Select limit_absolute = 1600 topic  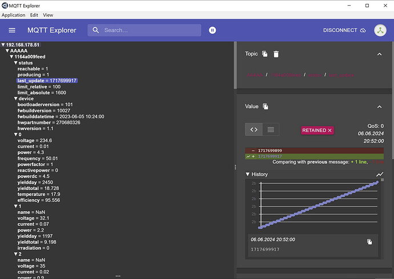point(42,92)
